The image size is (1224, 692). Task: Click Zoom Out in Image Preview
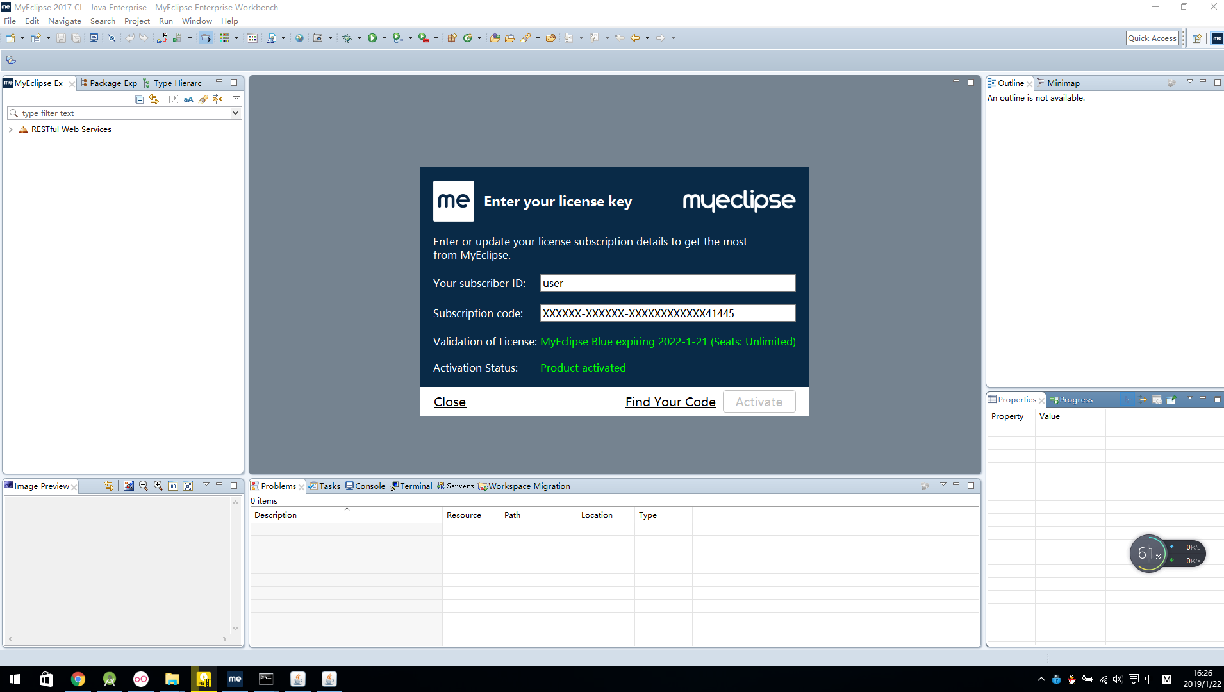click(x=144, y=486)
